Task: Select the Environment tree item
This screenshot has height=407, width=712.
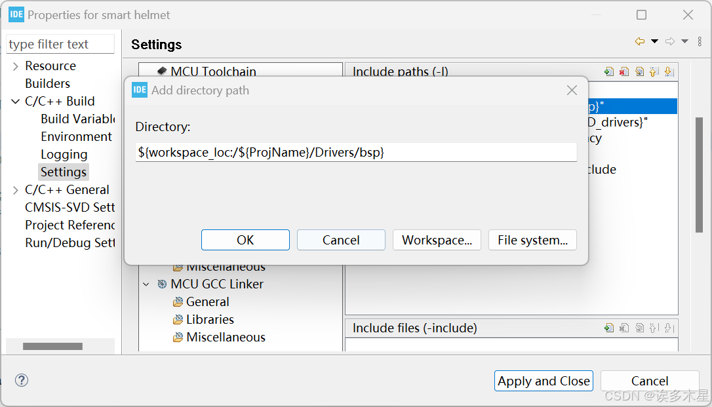Action: [76, 136]
